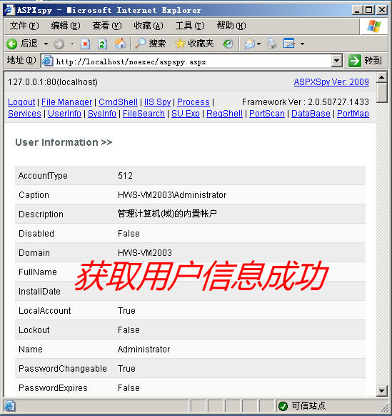Image resolution: width=392 pixels, height=416 pixels.
Task: Click the Mail envelope icon
Action: click(250, 44)
